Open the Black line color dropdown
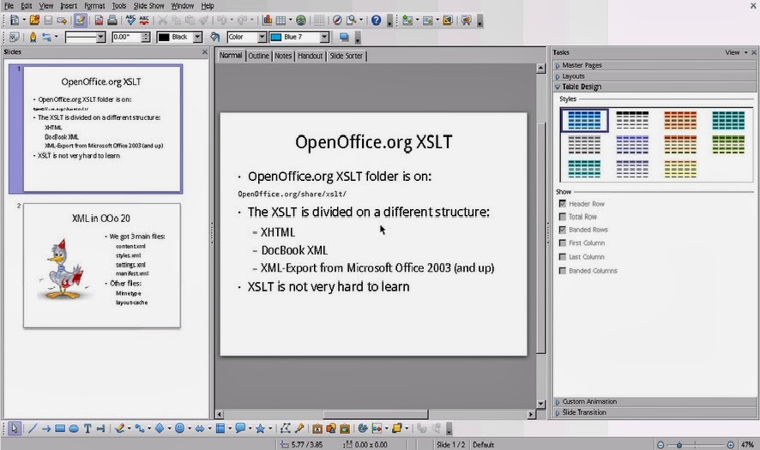 click(x=197, y=37)
